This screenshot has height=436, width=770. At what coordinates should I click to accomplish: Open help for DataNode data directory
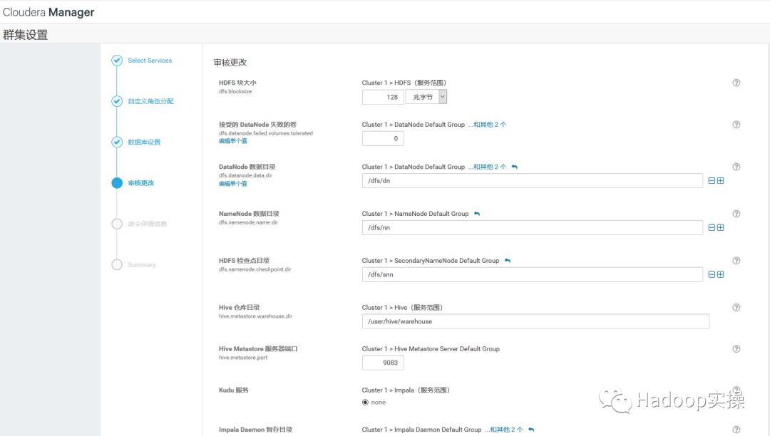pyautogui.click(x=736, y=167)
